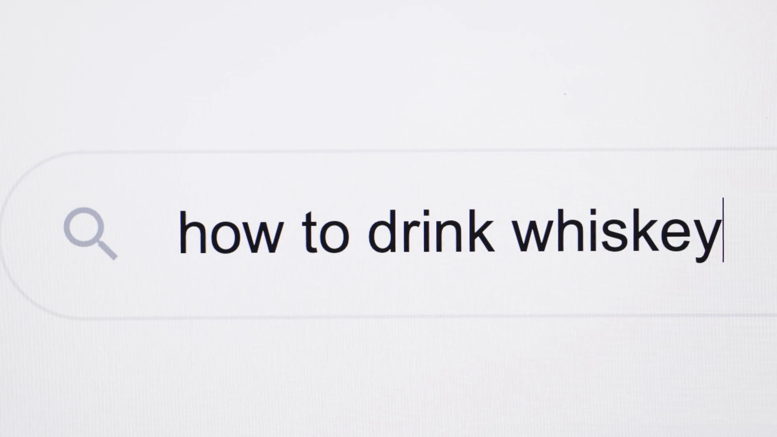777x437 pixels.
Task: Place cursor at end after "whiskey"
Action: coord(723,231)
